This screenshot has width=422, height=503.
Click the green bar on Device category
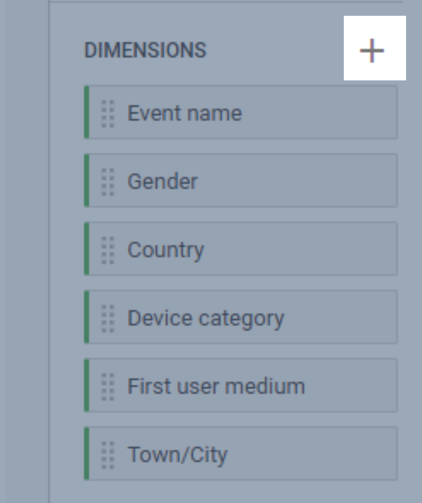pyautogui.click(x=87, y=317)
